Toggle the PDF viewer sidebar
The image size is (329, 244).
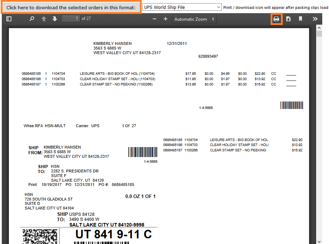[9, 19]
